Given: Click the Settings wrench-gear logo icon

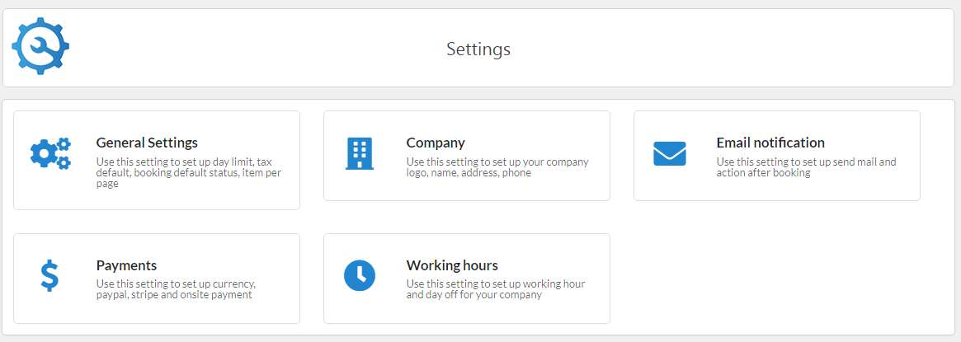Looking at the screenshot, I should [x=40, y=46].
